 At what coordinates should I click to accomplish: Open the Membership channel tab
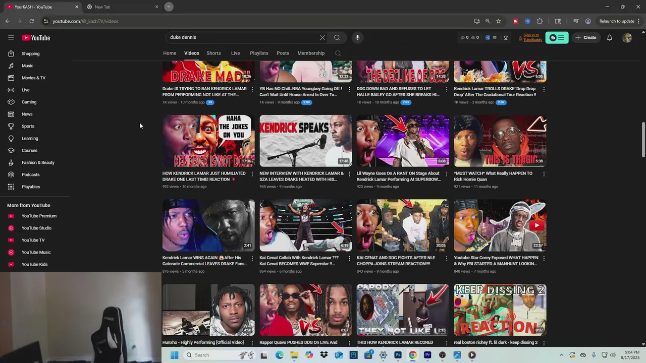coord(311,53)
